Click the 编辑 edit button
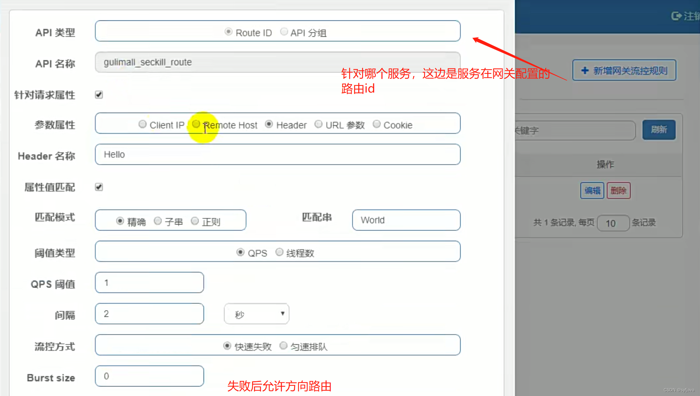 click(592, 190)
